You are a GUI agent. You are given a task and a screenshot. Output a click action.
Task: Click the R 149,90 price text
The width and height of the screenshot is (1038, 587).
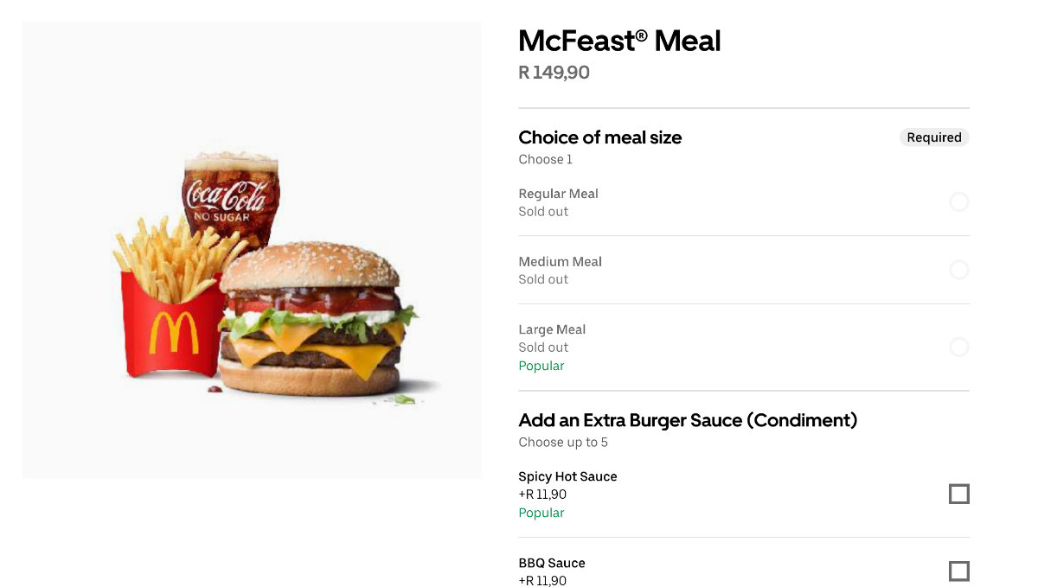pos(554,73)
